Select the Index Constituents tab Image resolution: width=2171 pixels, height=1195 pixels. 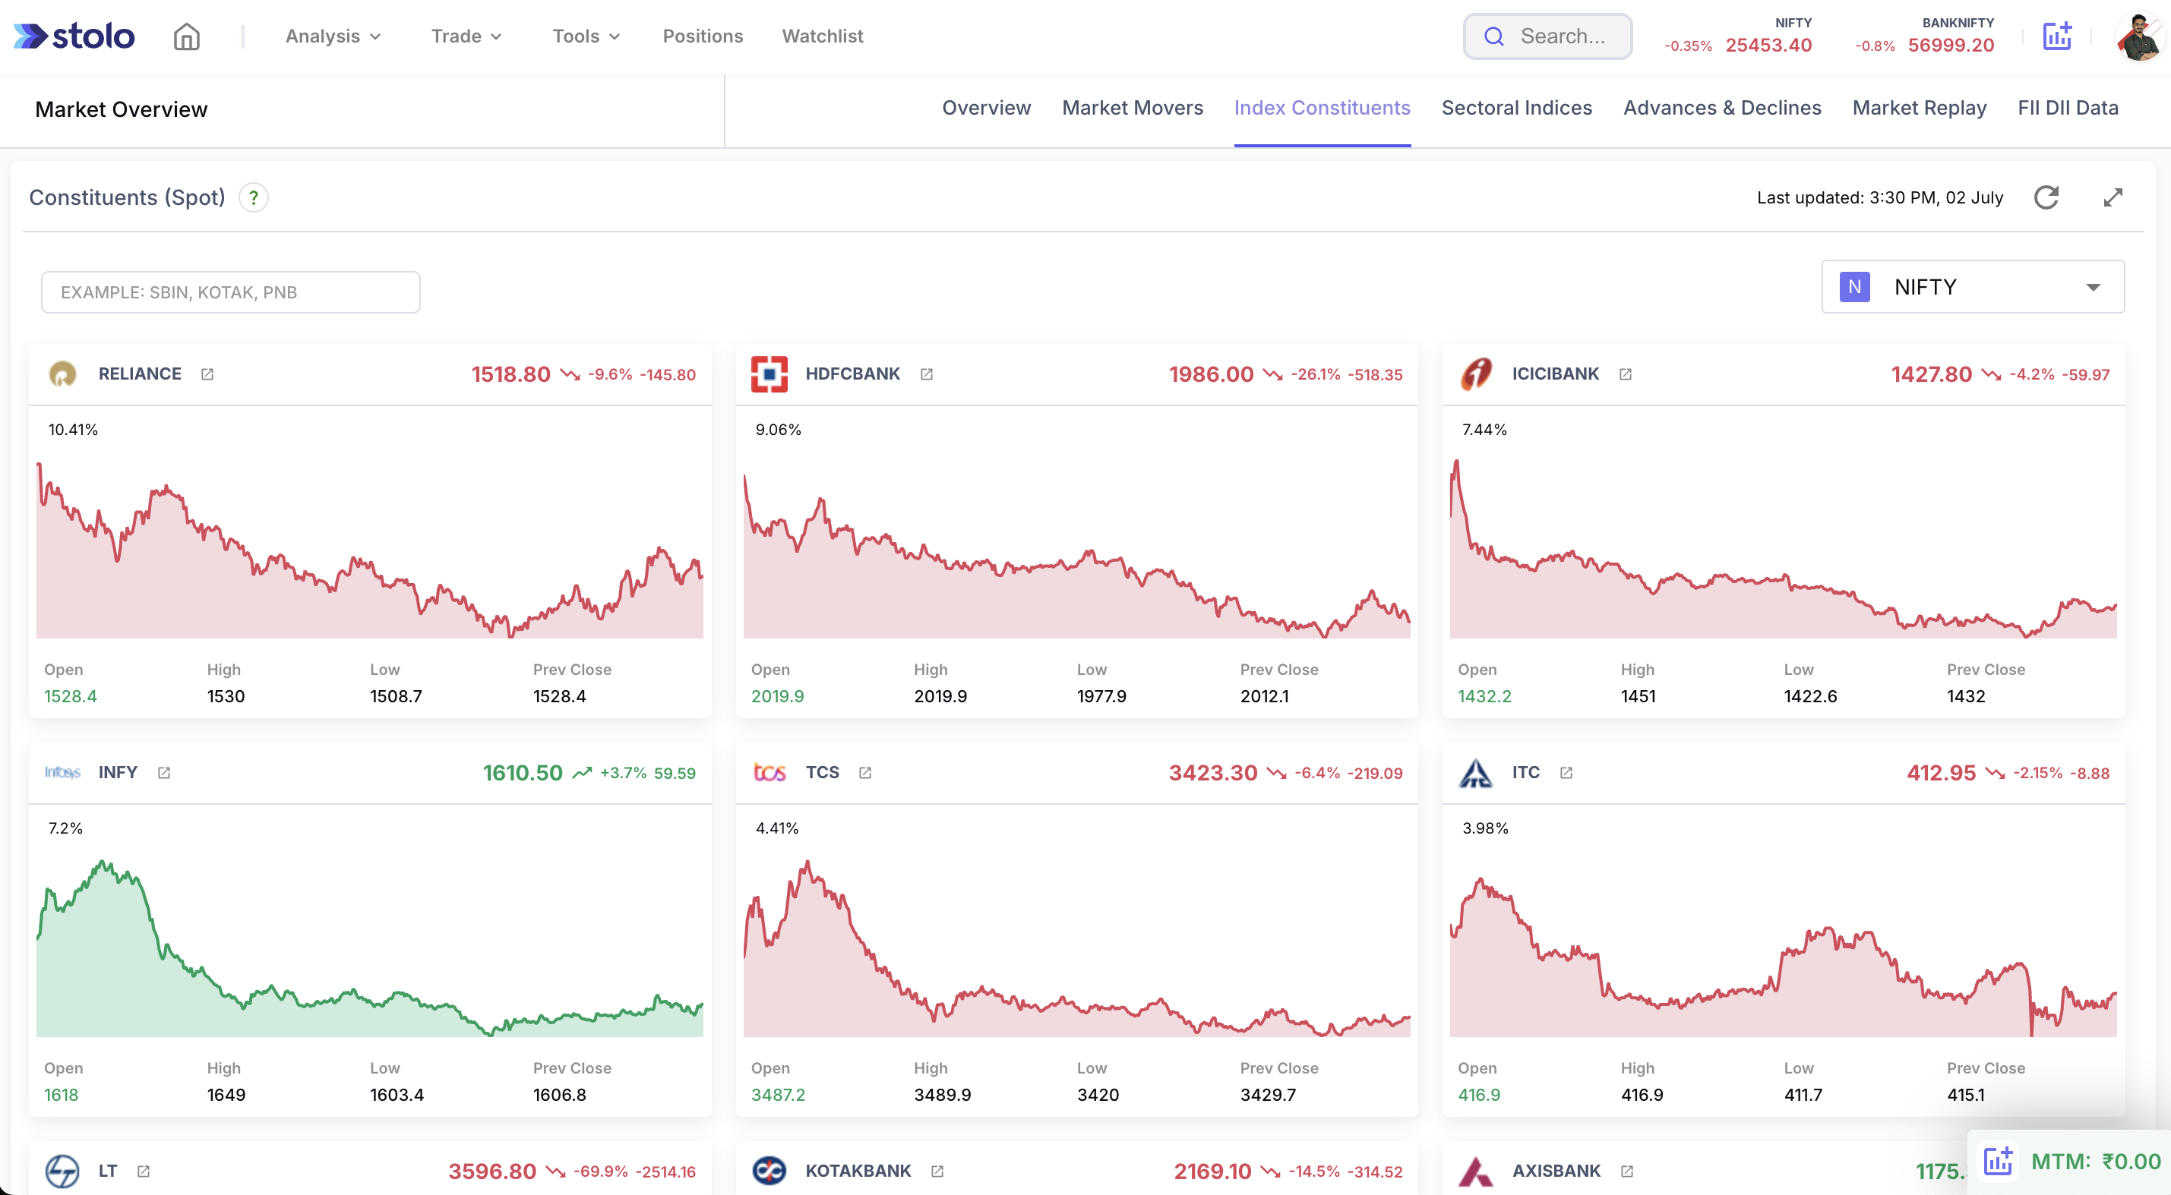tap(1322, 108)
